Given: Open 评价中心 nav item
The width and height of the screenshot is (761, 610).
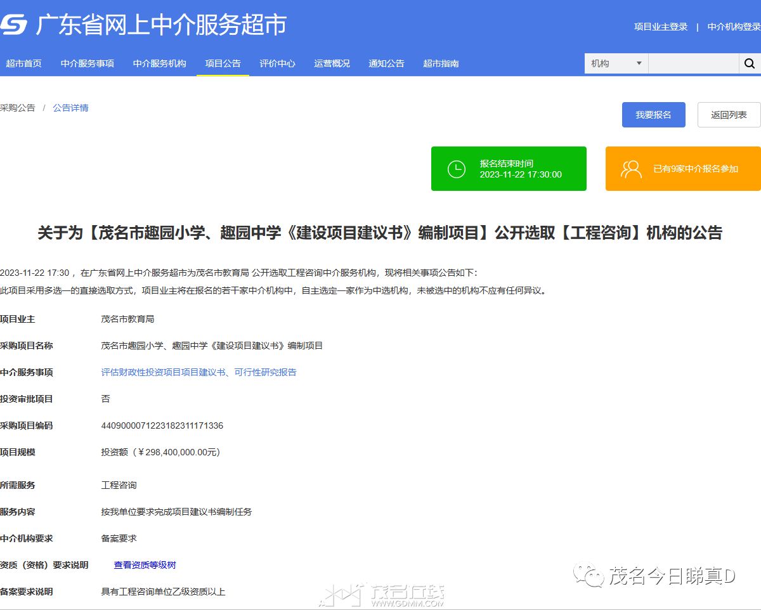Looking at the screenshot, I should (277, 63).
